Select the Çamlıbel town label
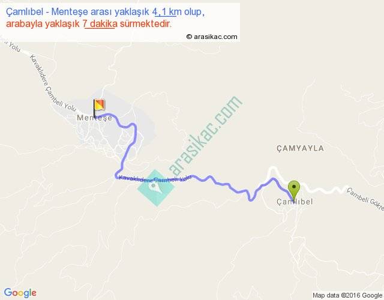The height and width of the screenshot is (300, 384). coord(295,202)
